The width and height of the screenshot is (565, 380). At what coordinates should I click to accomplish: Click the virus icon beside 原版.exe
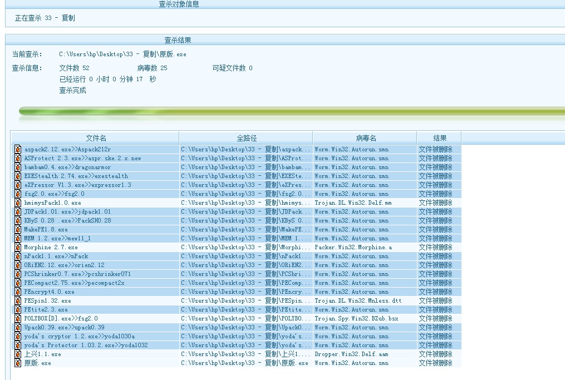pos(18,363)
